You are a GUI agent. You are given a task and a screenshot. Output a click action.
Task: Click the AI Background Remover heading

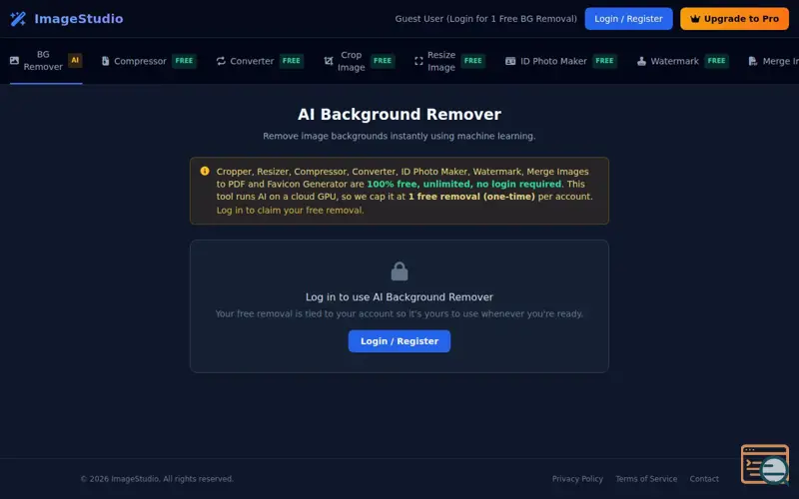399,114
